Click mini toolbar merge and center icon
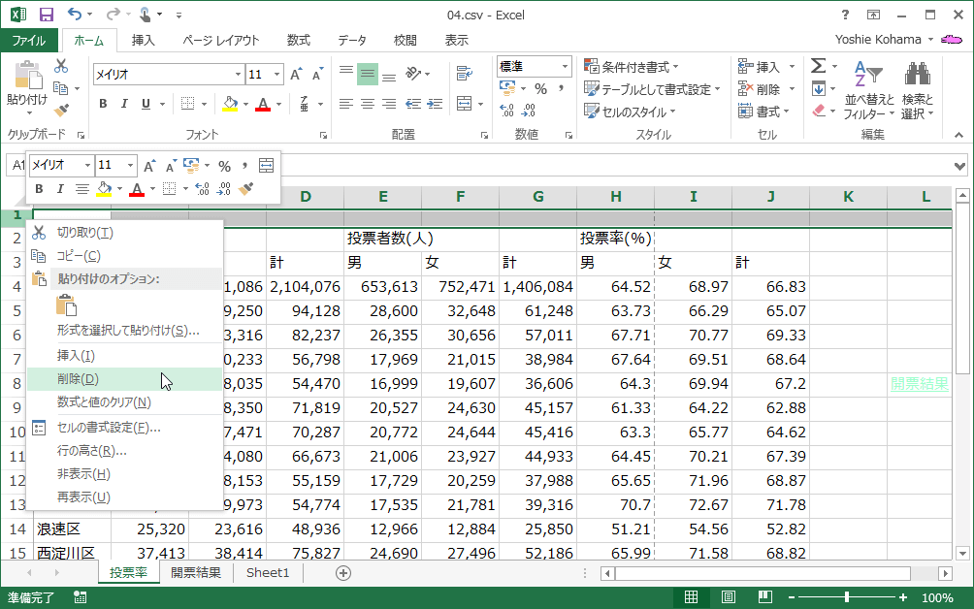This screenshot has height=609, width=974. (x=267, y=165)
